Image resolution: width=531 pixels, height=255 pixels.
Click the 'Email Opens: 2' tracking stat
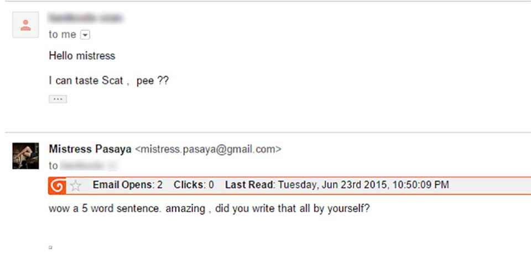(128, 185)
